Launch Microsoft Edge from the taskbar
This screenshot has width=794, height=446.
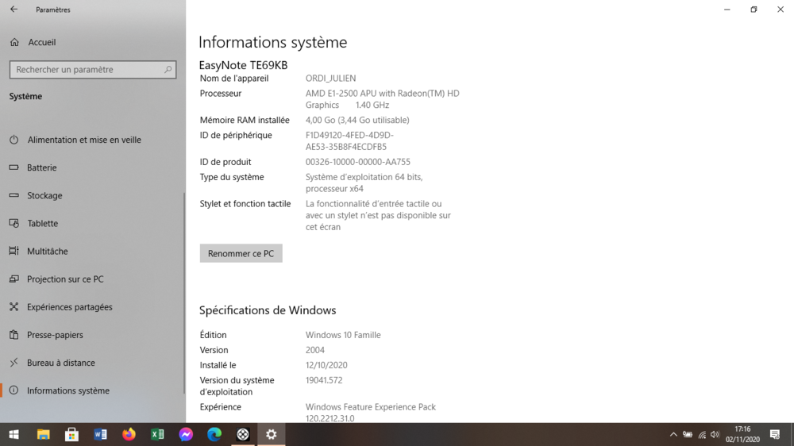click(x=214, y=434)
